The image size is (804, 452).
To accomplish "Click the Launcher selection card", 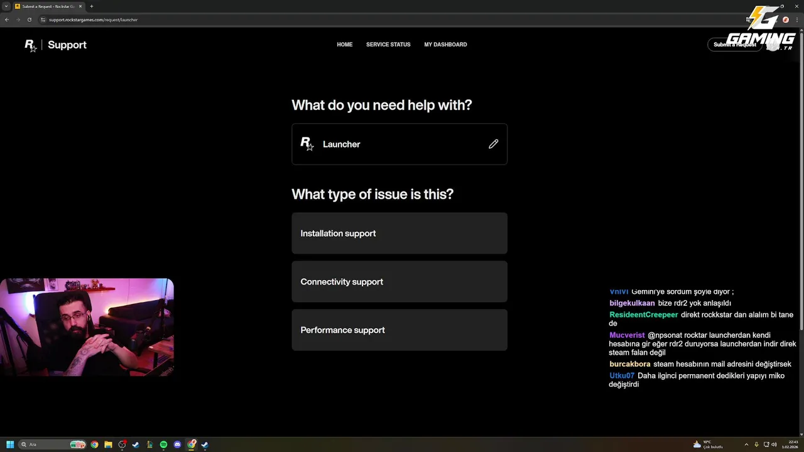I will point(399,144).
